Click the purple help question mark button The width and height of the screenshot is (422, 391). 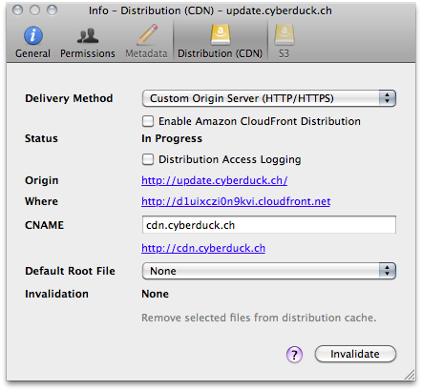point(294,354)
